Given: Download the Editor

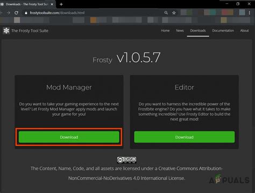Looking at the screenshot, I should 185,137.
